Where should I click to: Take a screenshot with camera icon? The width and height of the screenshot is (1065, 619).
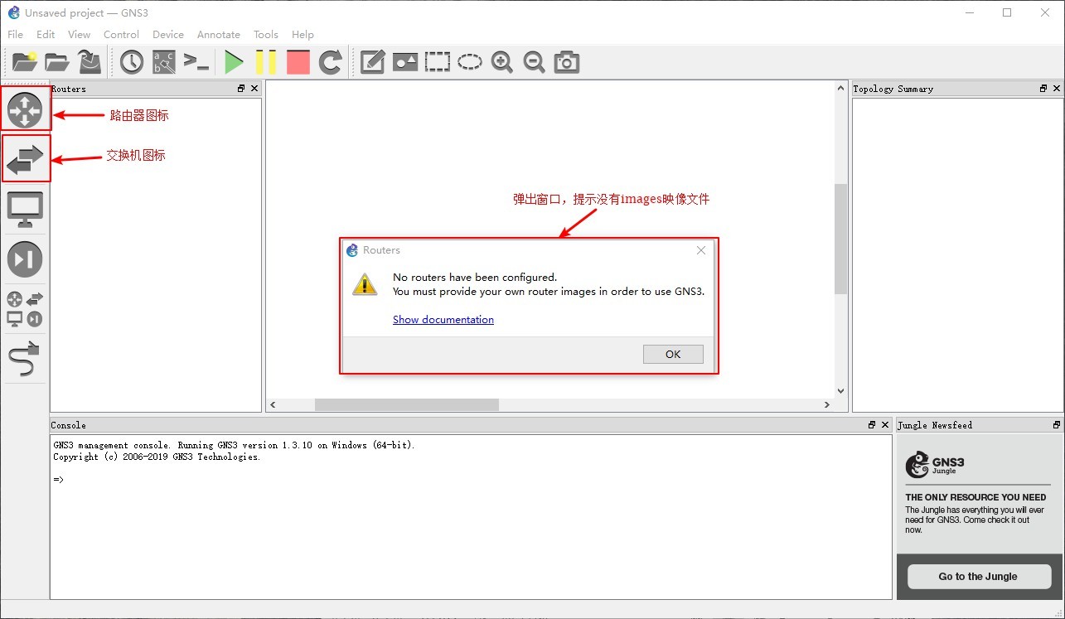tap(567, 62)
